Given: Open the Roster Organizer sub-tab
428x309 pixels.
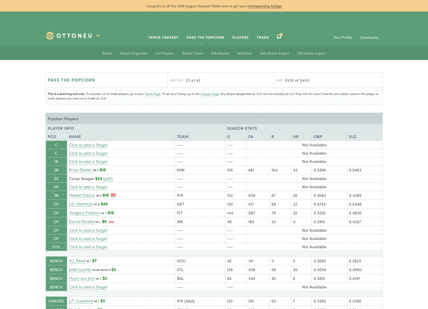Looking at the screenshot, I should pos(134,53).
